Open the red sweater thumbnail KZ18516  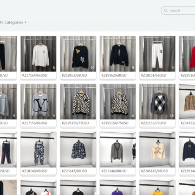(x=187, y=54)
